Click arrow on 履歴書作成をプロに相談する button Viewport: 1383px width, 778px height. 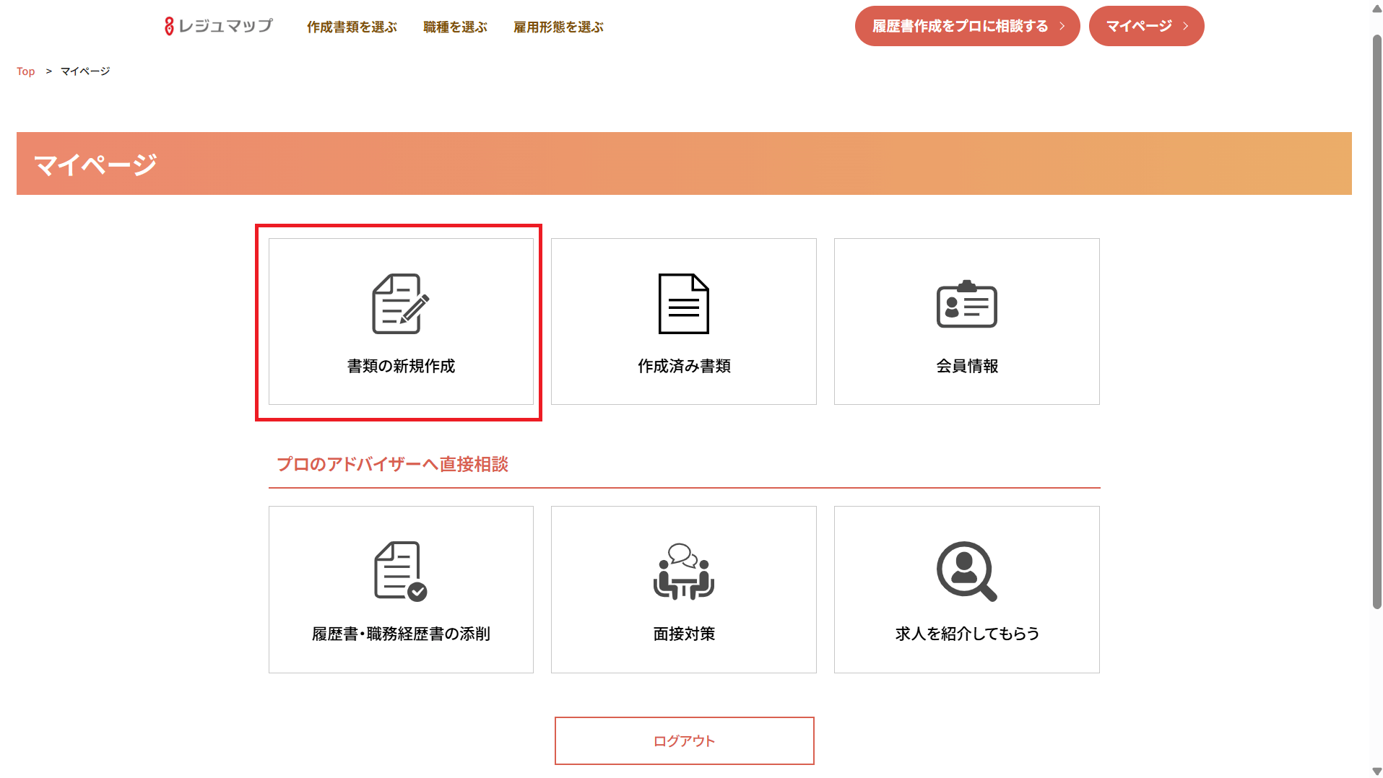pos(1062,26)
